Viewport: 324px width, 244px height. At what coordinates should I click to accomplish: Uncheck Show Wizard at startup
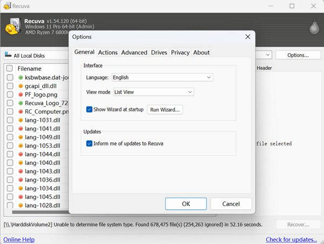tap(90, 109)
